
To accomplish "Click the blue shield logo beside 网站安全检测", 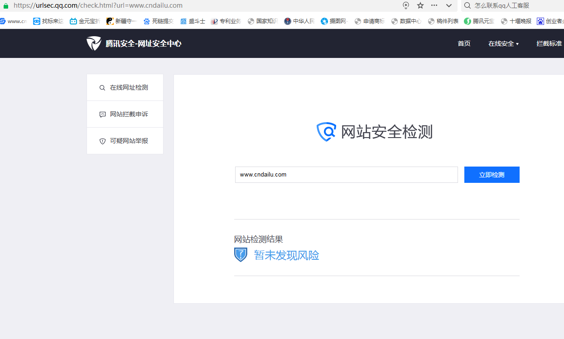I will coord(326,132).
